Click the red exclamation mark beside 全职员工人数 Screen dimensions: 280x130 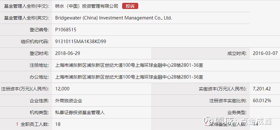pyautogui.click(x=17, y=124)
